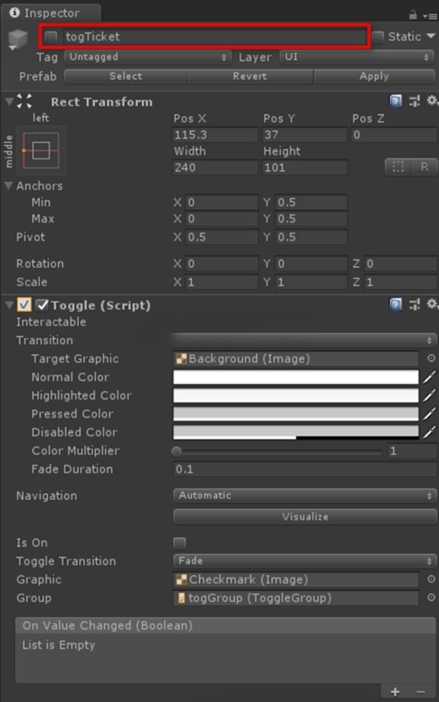Screen dimensions: 439x702
Task: Click the Height field showing 101
Action: (x=304, y=167)
